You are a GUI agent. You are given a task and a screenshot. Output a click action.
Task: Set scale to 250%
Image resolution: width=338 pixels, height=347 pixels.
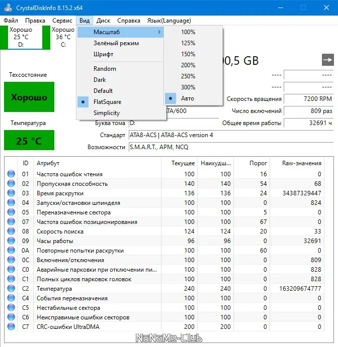[193, 76]
